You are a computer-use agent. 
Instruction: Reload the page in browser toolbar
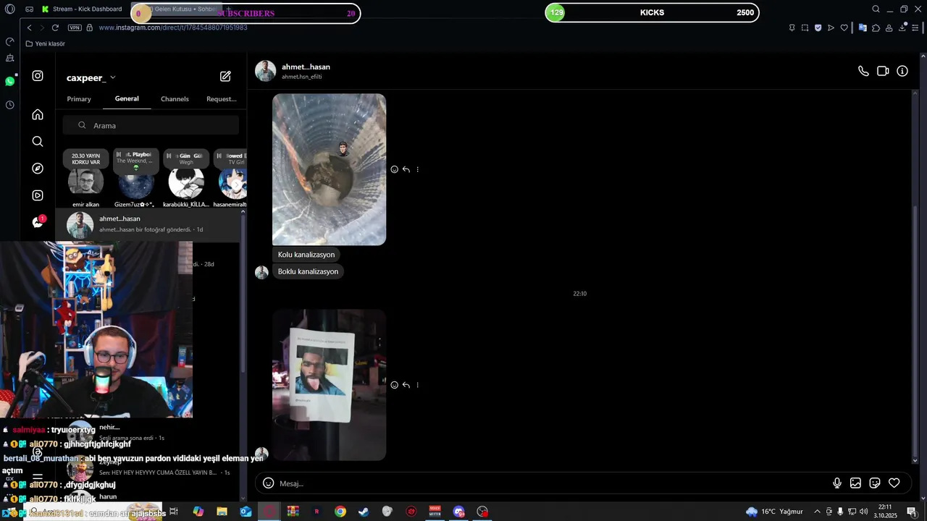(x=55, y=27)
